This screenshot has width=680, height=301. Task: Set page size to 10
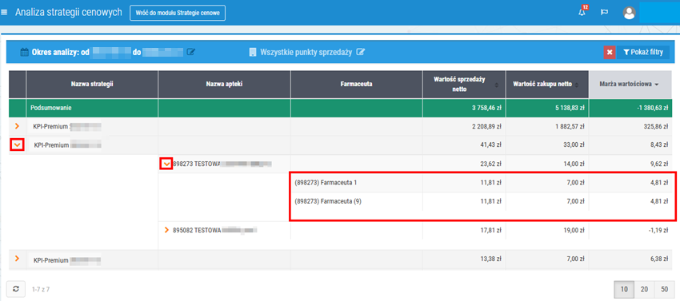[x=625, y=289]
